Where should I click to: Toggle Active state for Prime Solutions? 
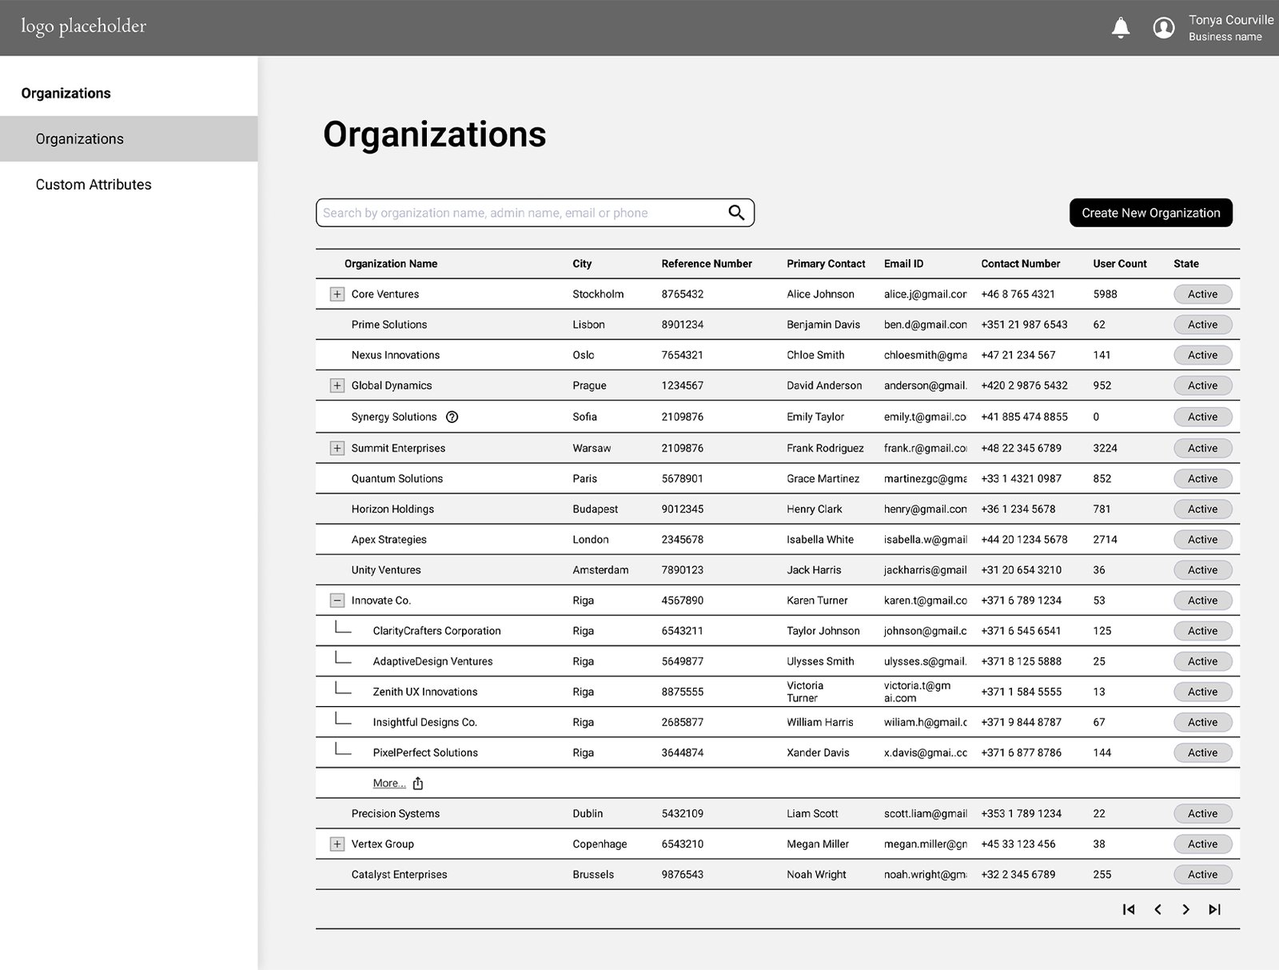[1202, 325]
